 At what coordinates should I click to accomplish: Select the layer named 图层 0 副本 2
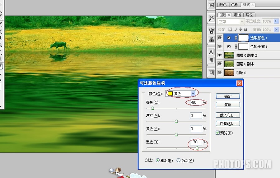pos(247,56)
